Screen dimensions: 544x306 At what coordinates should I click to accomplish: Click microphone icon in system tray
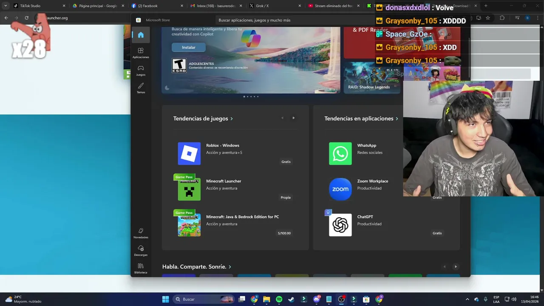click(485, 299)
